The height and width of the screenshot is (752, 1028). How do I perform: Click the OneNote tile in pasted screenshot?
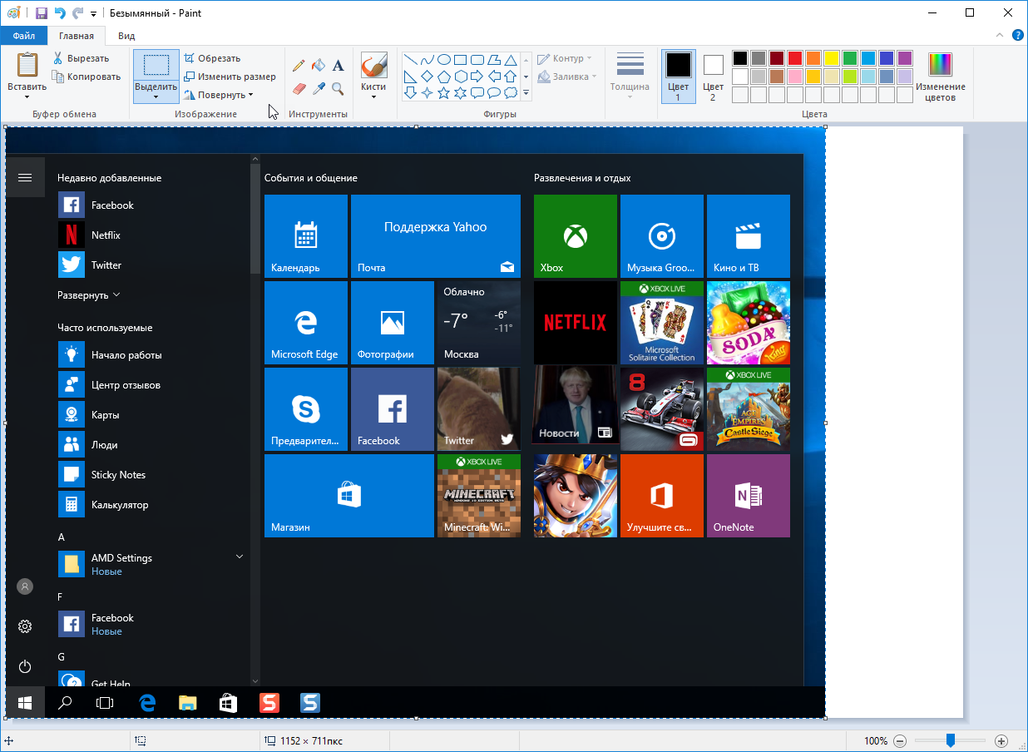point(748,496)
